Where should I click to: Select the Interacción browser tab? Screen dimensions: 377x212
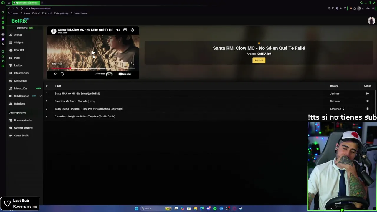26,3
